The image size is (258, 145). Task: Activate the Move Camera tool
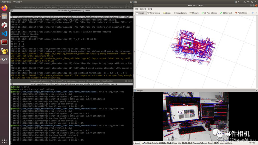click(154, 13)
